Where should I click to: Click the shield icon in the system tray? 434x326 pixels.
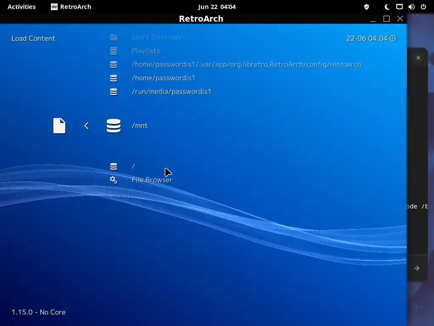point(367,7)
